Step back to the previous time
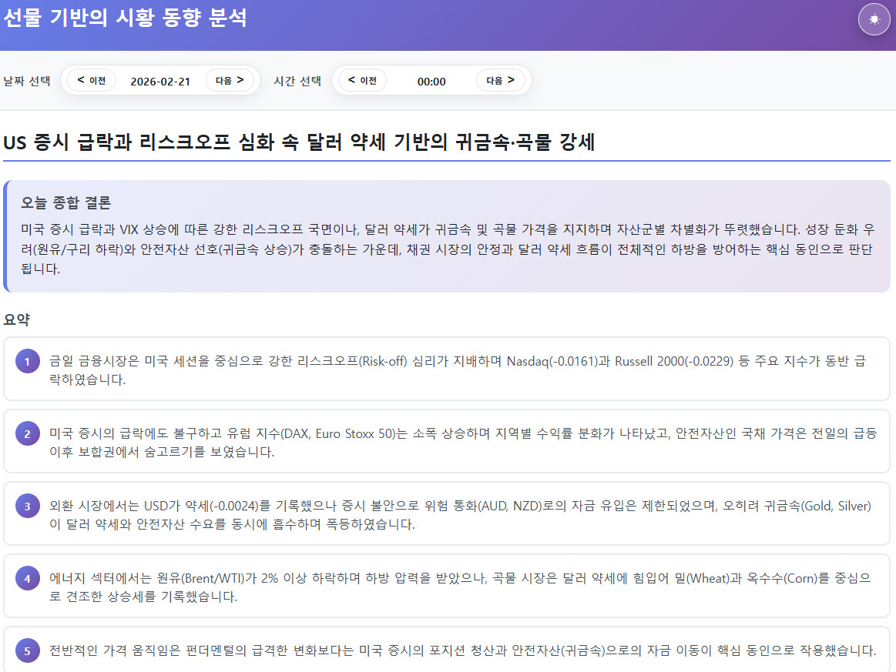The image size is (896, 672). click(x=362, y=80)
